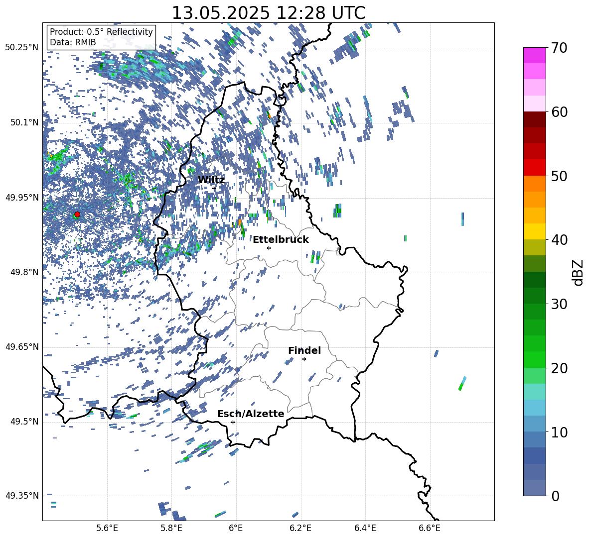The image size is (590, 538).
Task: Click 'Product: 0.5° Reflectivity' text
Action: pyautogui.click(x=101, y=31)
